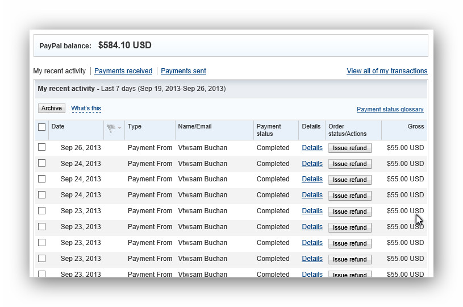
Task: Issue refund for the first Sep 23 payment
Action: [x=349, y=211]
